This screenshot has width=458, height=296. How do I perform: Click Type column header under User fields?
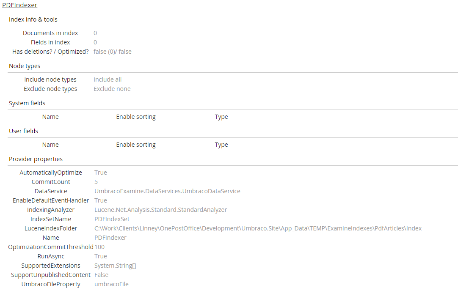tap(221, 145)
